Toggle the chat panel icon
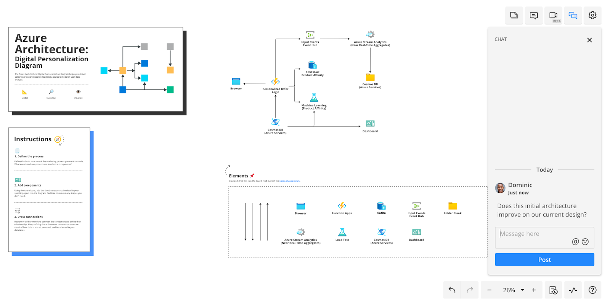This screenshot has height=306, width=610. pyautogui.click(x=573, y=16)
